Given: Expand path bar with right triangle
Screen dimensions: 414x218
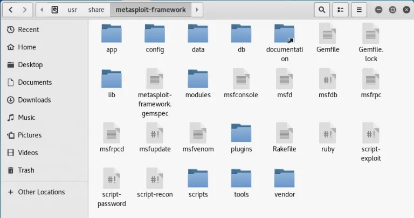Looking at the screenshot, I should 197,10.
